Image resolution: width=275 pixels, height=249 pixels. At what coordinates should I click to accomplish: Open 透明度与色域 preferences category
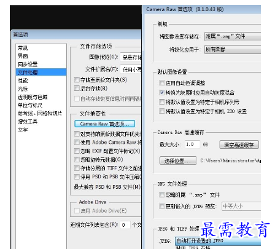coord(33,97)
